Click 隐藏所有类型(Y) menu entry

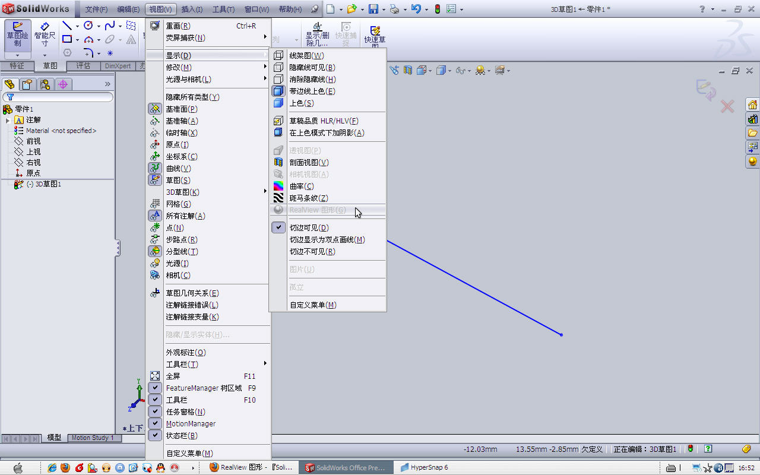208,97
